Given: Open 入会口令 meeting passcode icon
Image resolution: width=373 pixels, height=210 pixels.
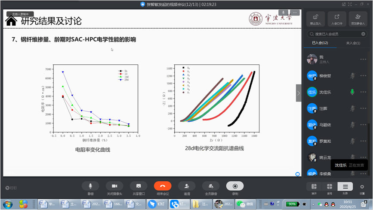Looking at the screenshot, I should [x=337, y=19].
